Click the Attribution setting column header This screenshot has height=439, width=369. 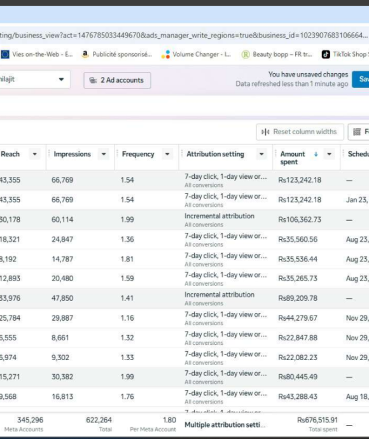point(215,154)
